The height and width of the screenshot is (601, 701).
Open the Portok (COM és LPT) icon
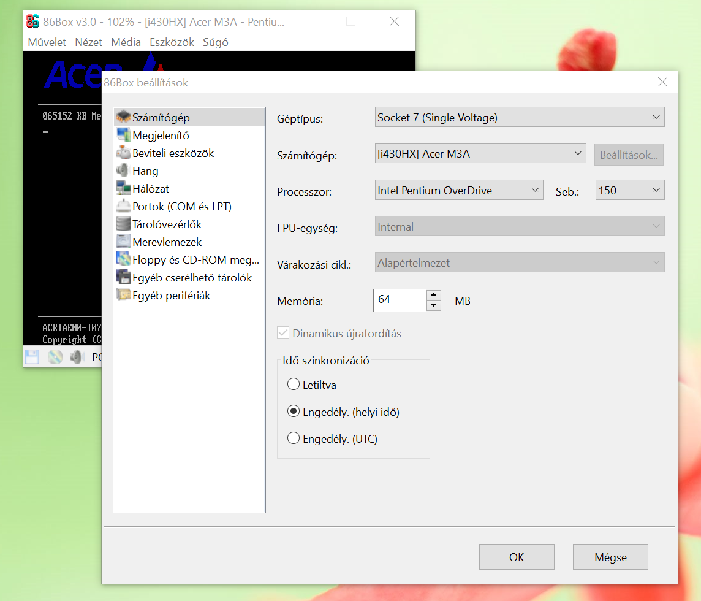click(x=123, y=206)
